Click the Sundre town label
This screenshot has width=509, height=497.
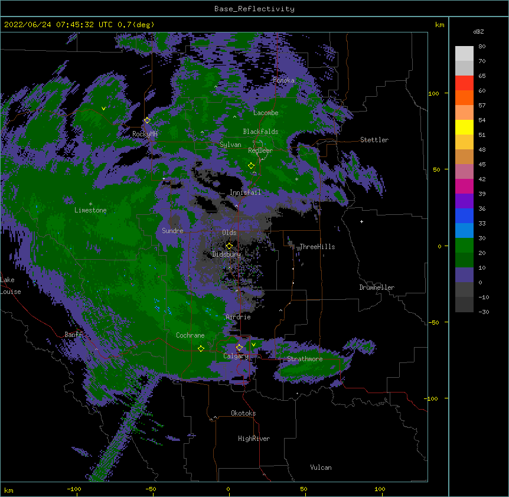[x=172, y=231]
